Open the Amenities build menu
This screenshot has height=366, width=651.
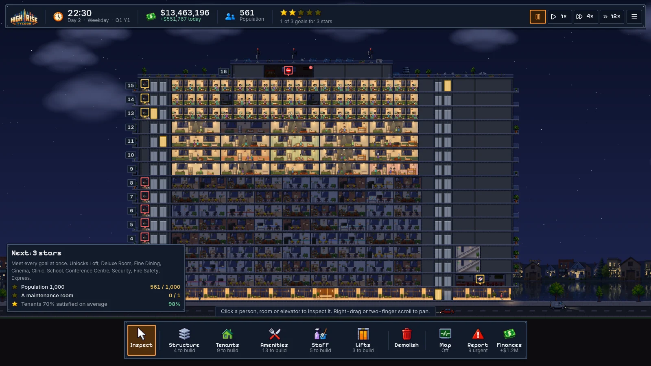274,340
